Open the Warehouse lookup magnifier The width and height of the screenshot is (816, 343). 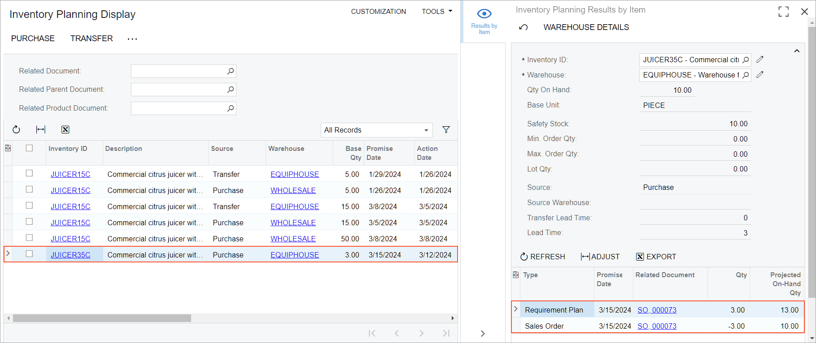click(746, 75)
